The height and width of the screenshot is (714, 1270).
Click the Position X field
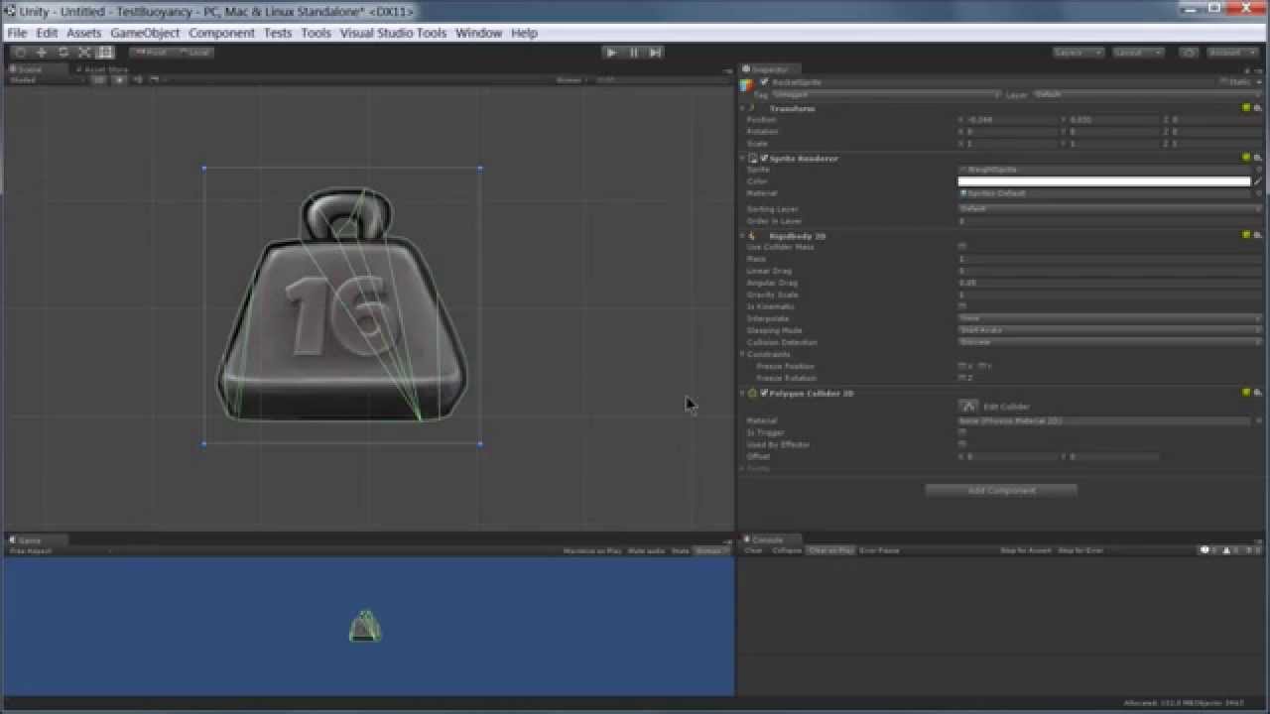point(1012,120)
